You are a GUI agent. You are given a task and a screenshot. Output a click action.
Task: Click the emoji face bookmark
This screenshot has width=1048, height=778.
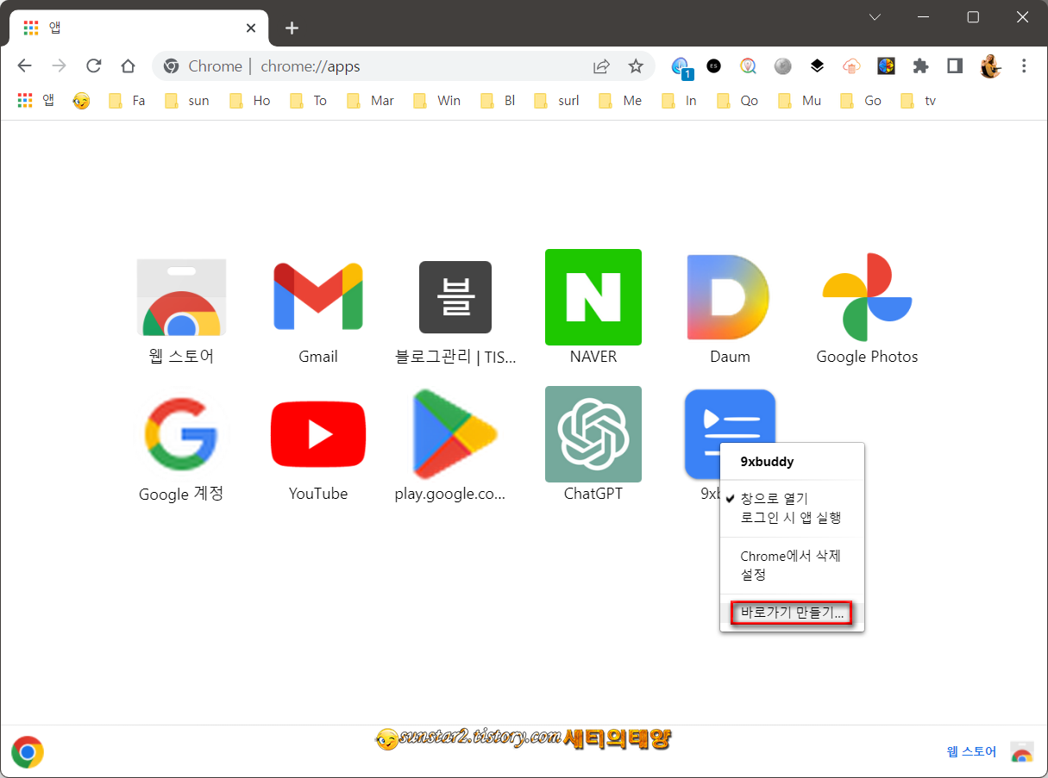coord(81,101)
